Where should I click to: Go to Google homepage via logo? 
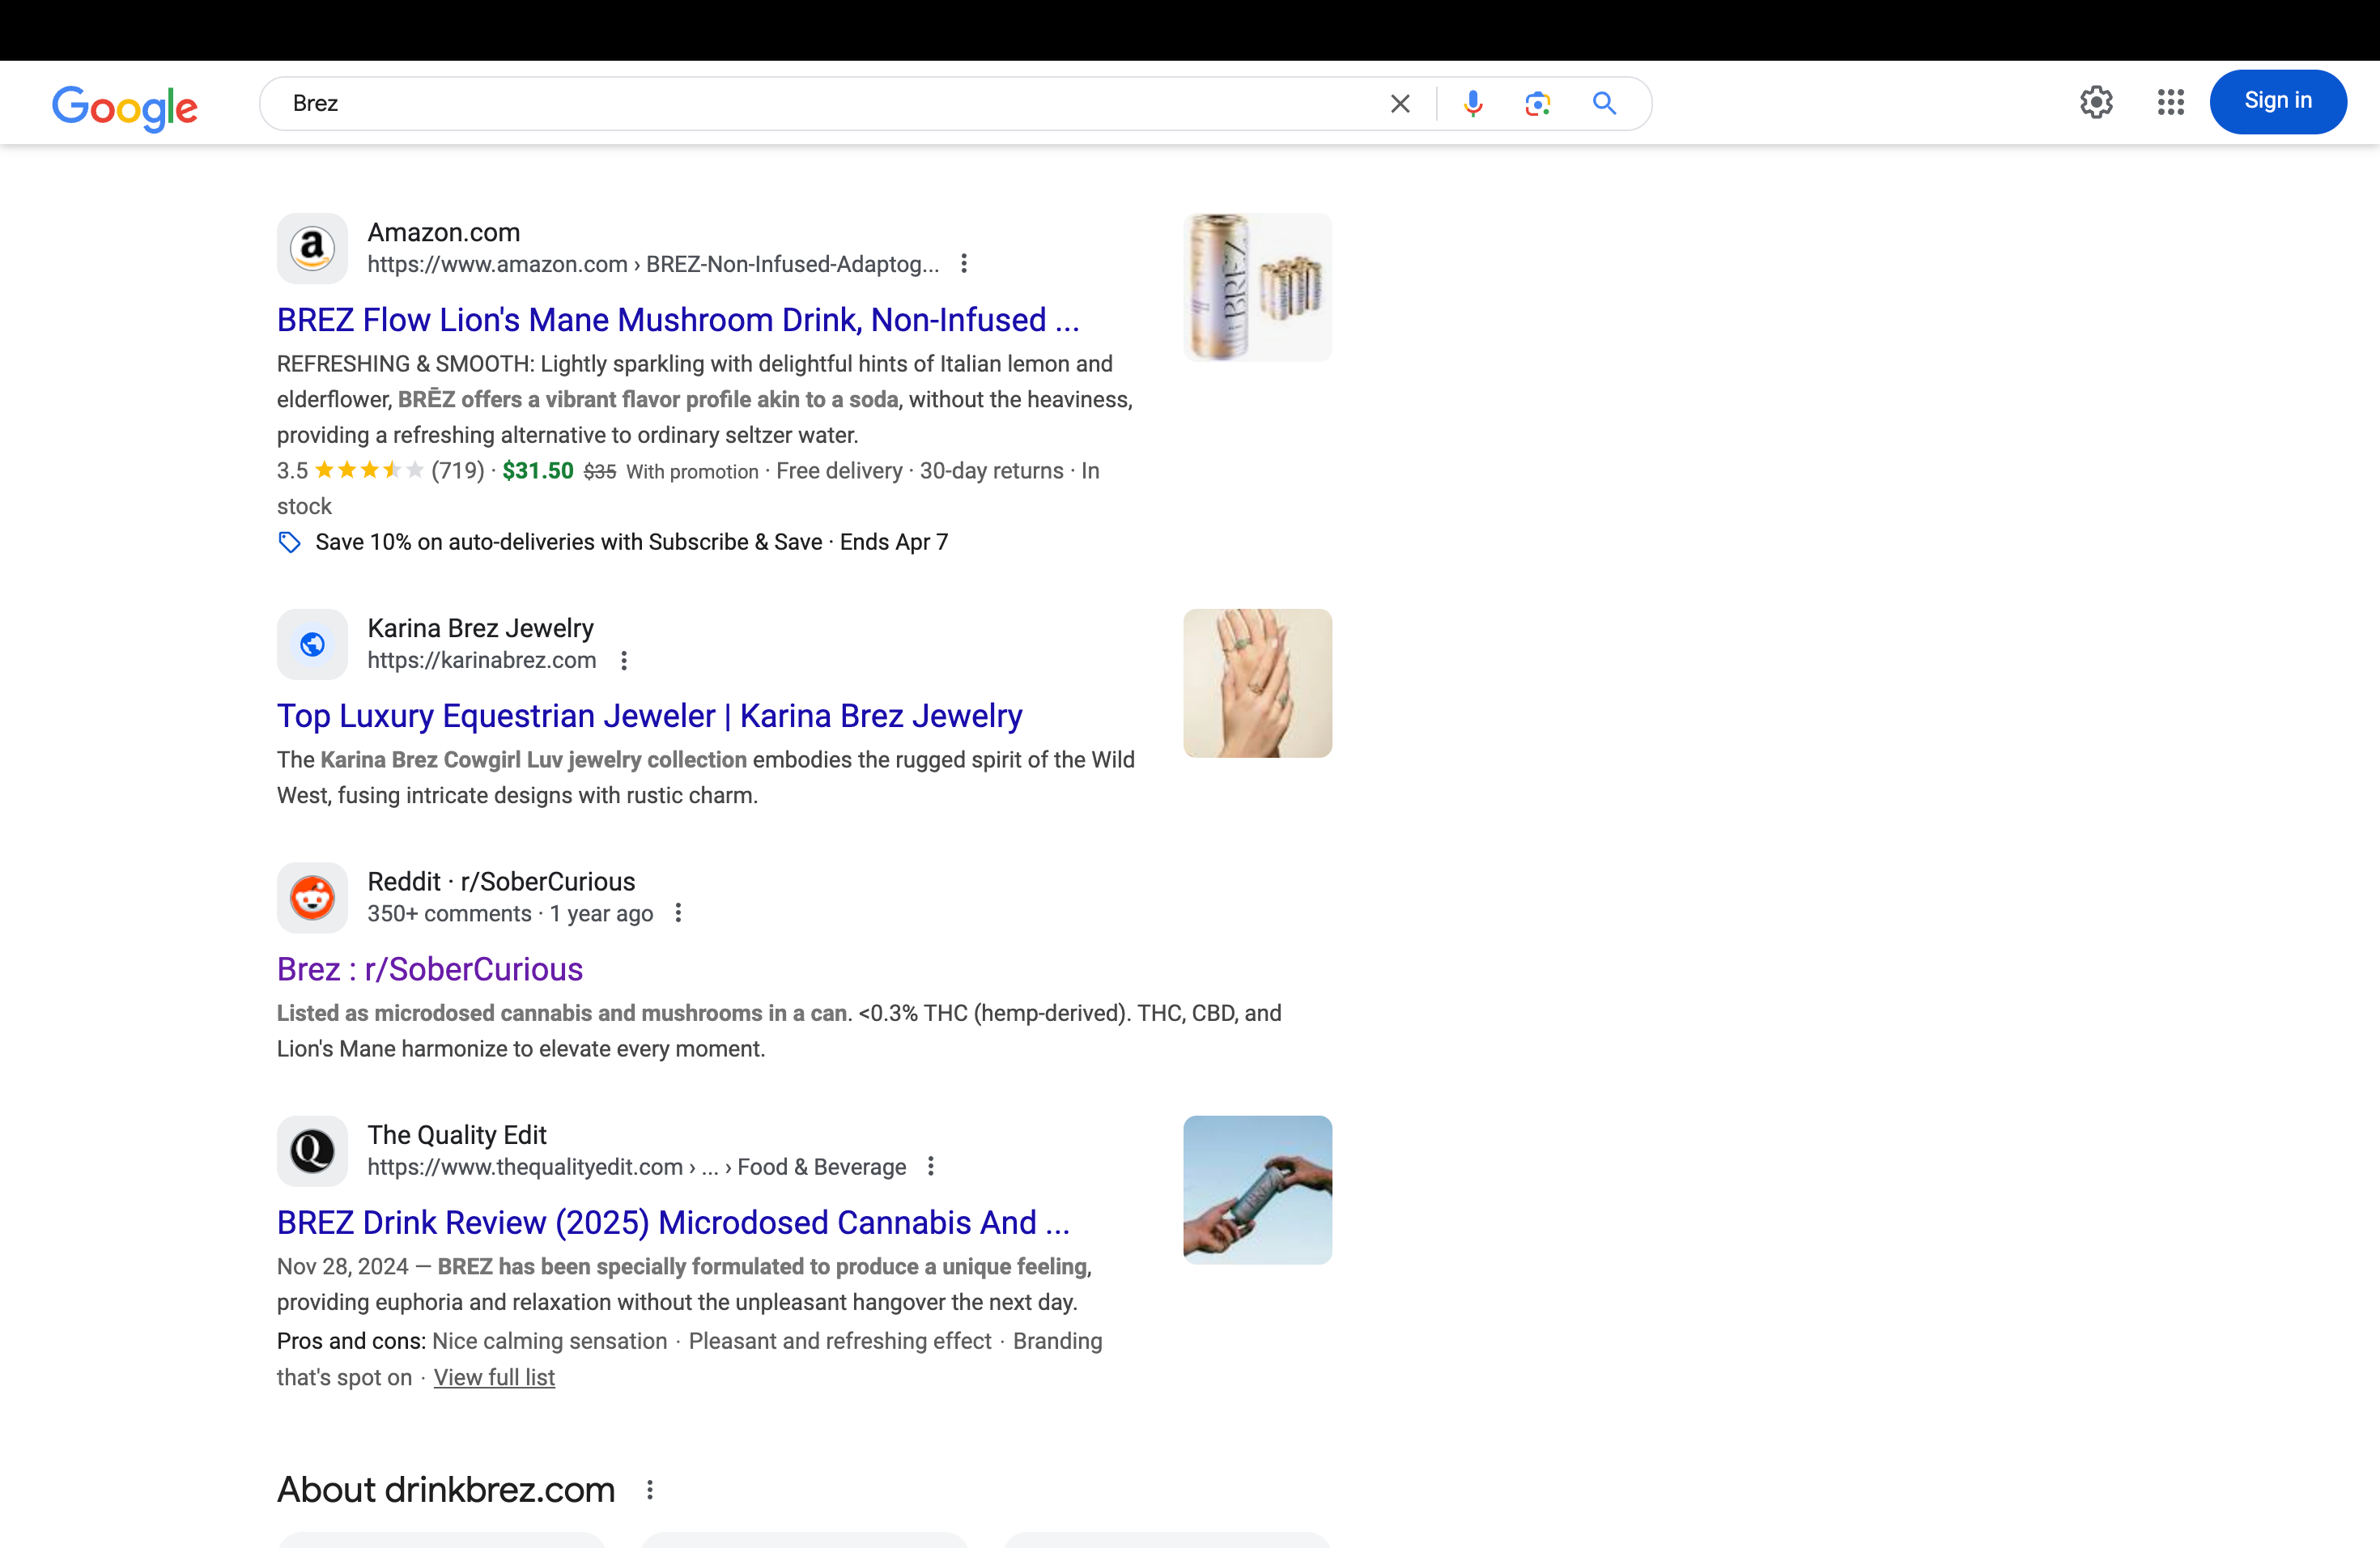[x=125, y=108]
